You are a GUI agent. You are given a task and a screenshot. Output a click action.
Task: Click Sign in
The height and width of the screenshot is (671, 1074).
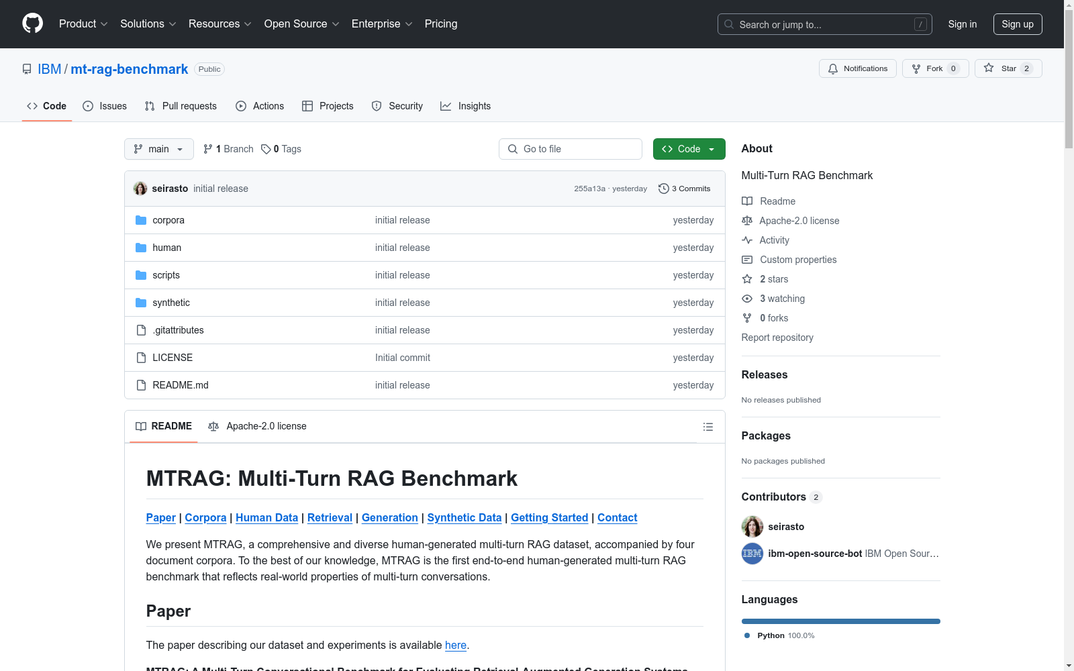(x=963, y=24)
